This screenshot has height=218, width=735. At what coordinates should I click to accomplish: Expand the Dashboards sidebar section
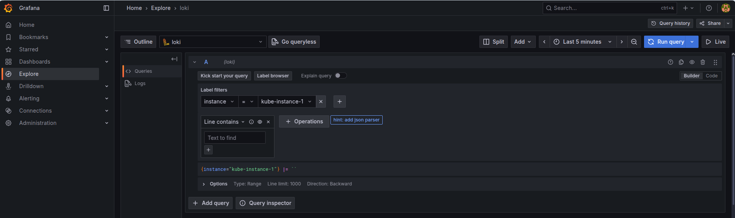point(107,62)
